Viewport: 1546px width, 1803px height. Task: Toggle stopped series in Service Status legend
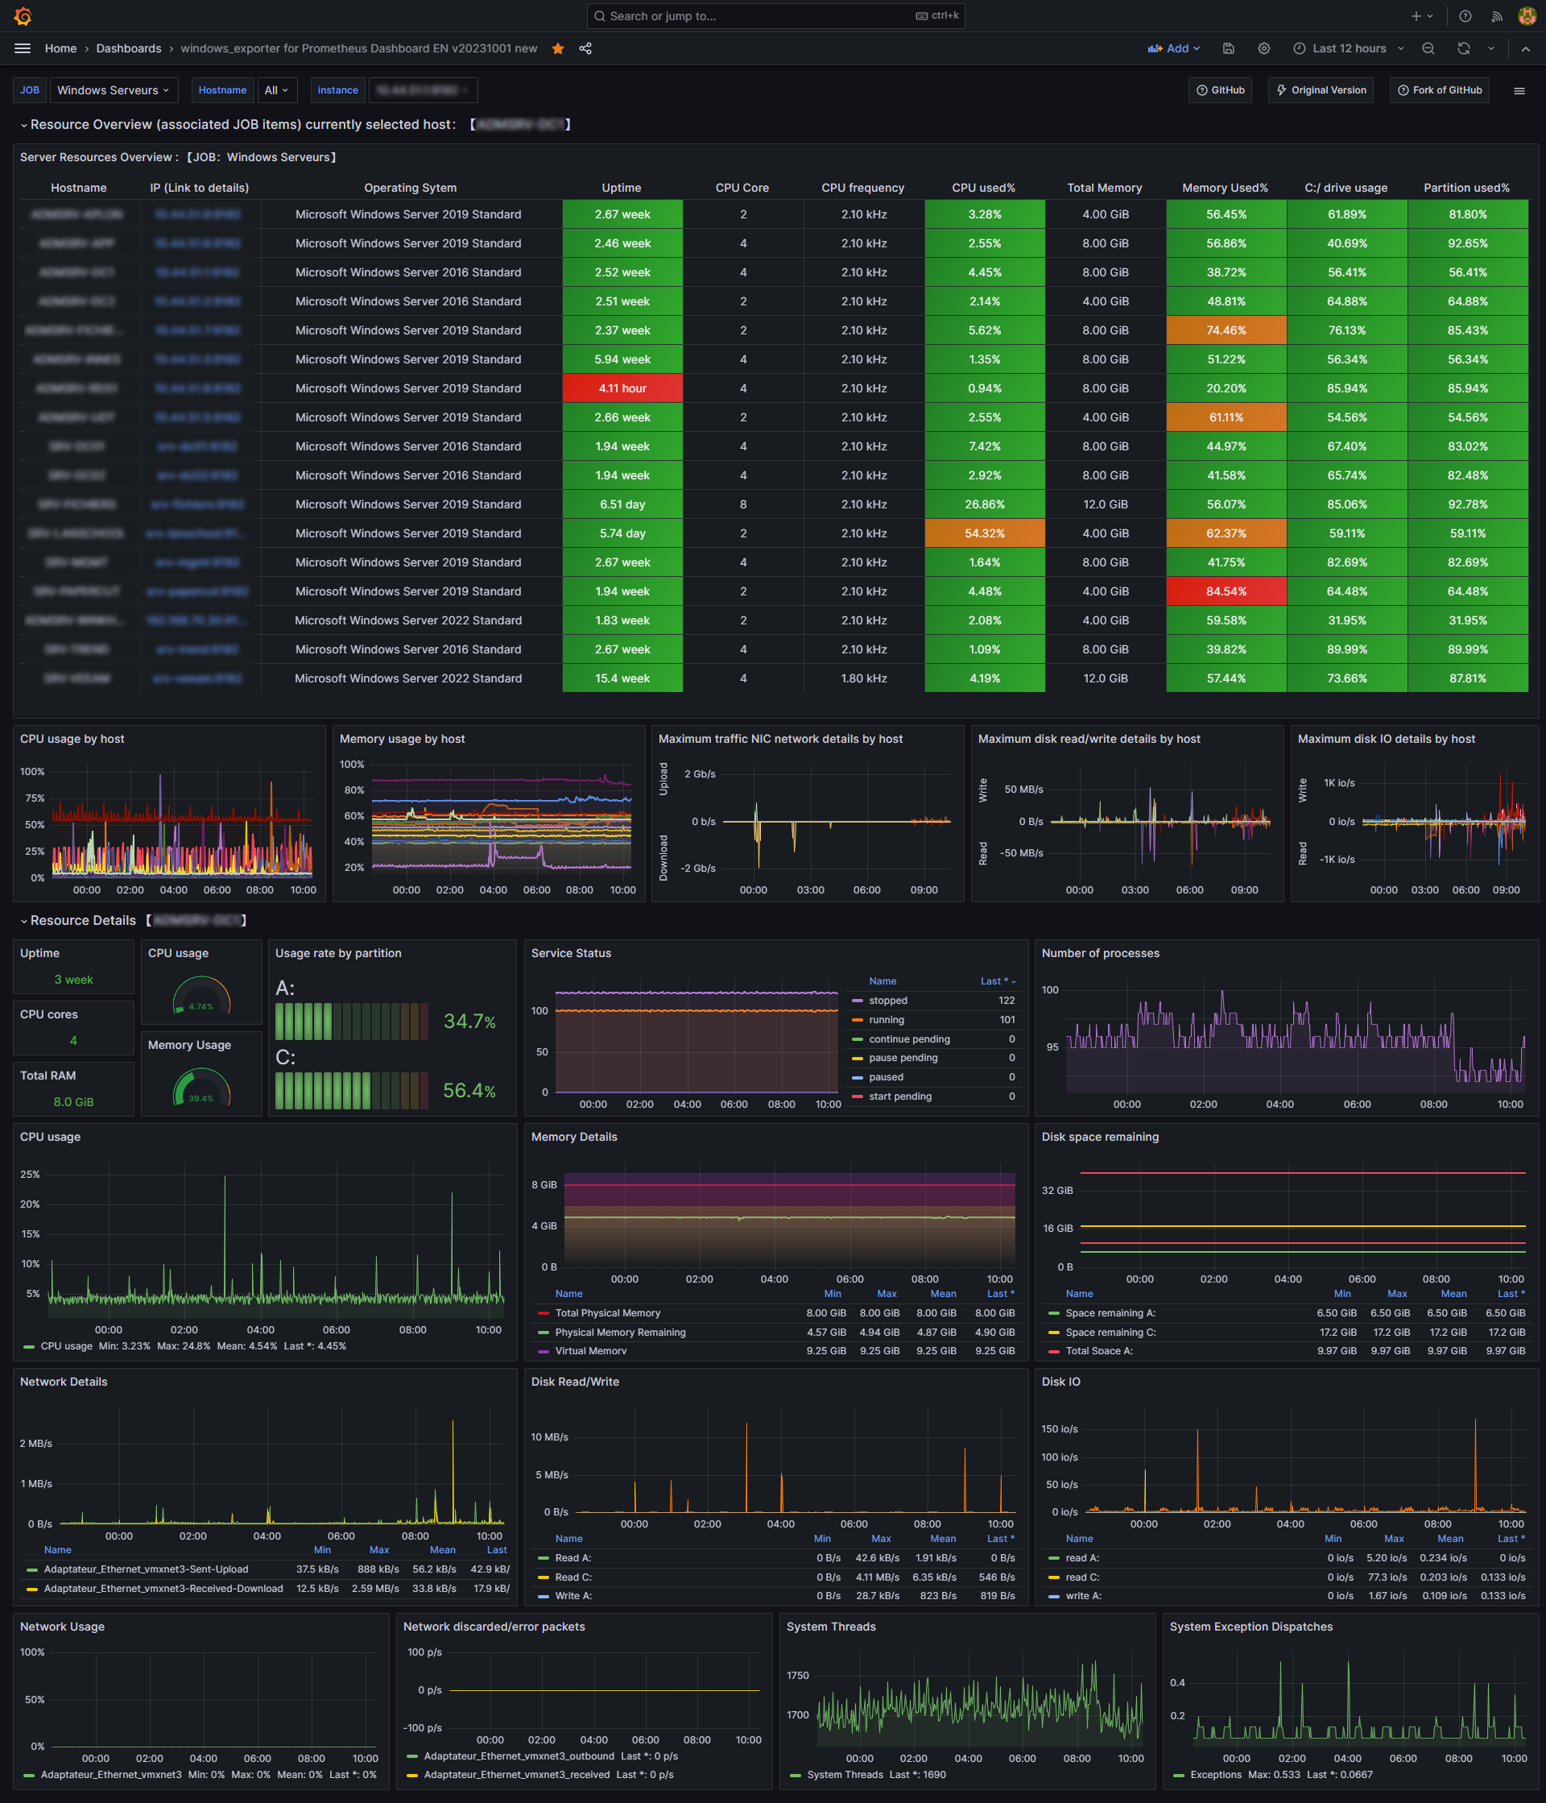pyautogui.click(x=888, y=1001)
